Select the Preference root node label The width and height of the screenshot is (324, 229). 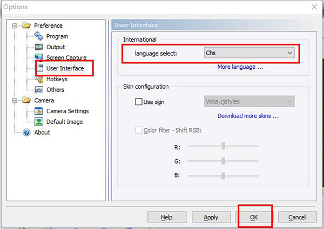(x=48, y=25)
